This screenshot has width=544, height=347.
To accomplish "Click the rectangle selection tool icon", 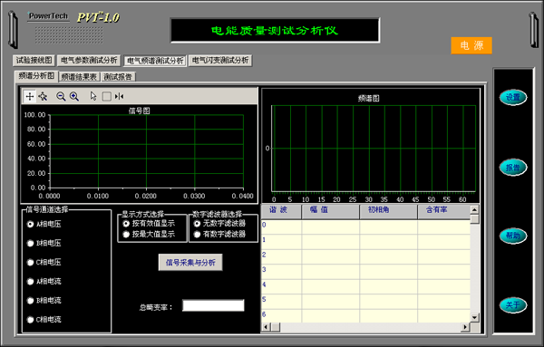I will [x=107, y=96].
